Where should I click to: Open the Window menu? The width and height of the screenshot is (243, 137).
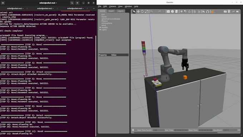coord(128,6)
